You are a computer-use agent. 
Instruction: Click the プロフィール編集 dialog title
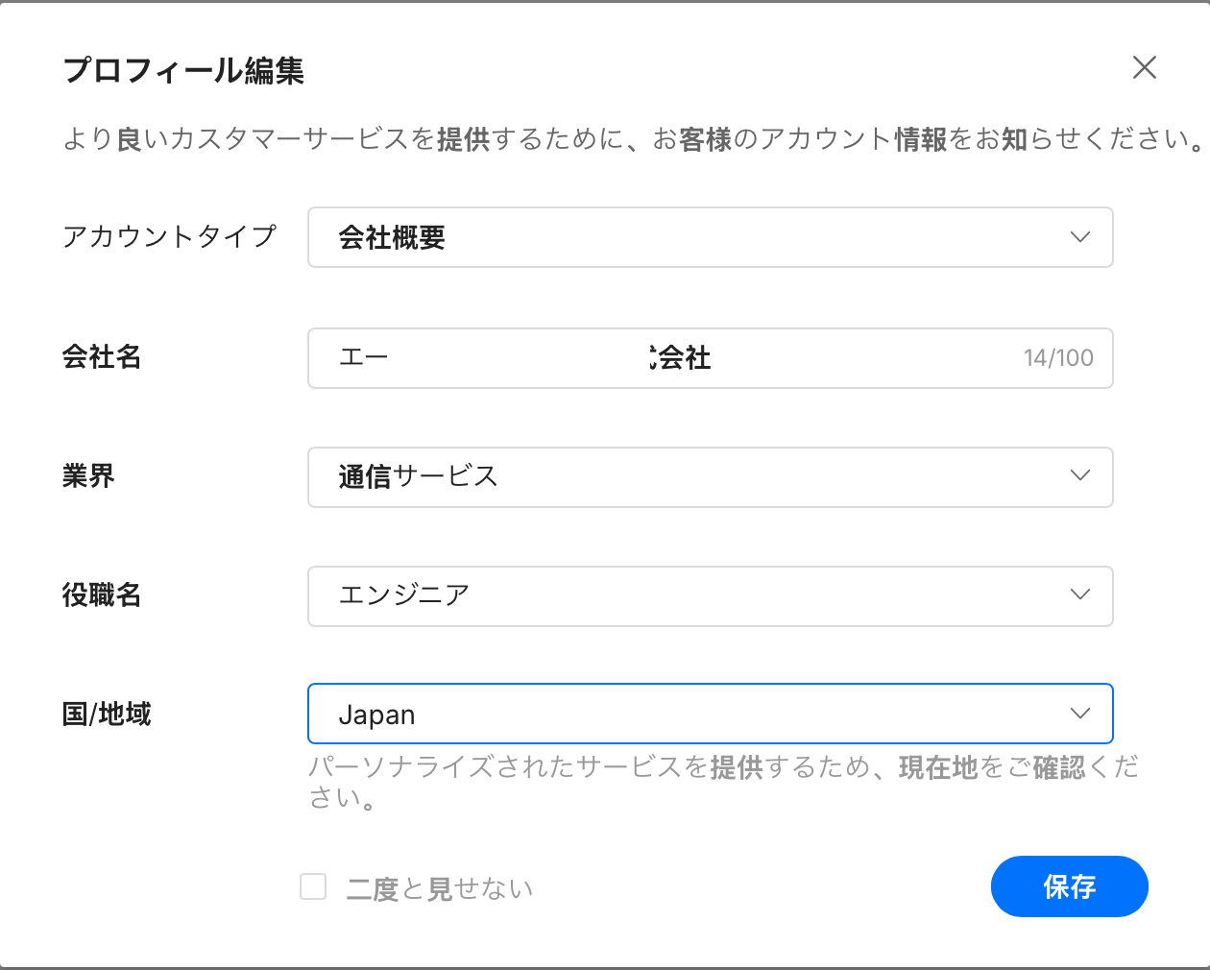tap(183, 70)
